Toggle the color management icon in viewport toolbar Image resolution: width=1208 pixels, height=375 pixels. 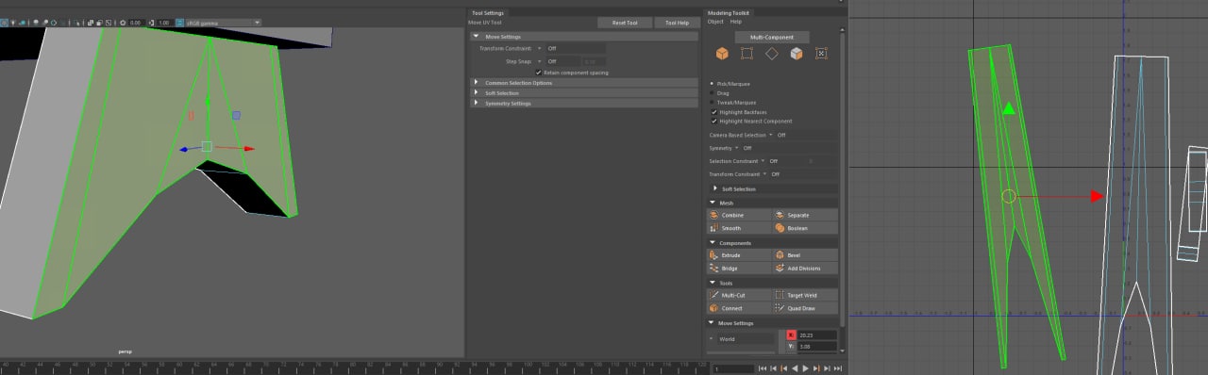179,22
